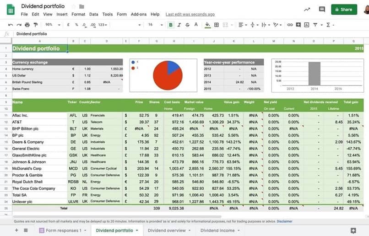369x236 pixels.
Task: Open the Edit menu
Action: pos(35,14)
